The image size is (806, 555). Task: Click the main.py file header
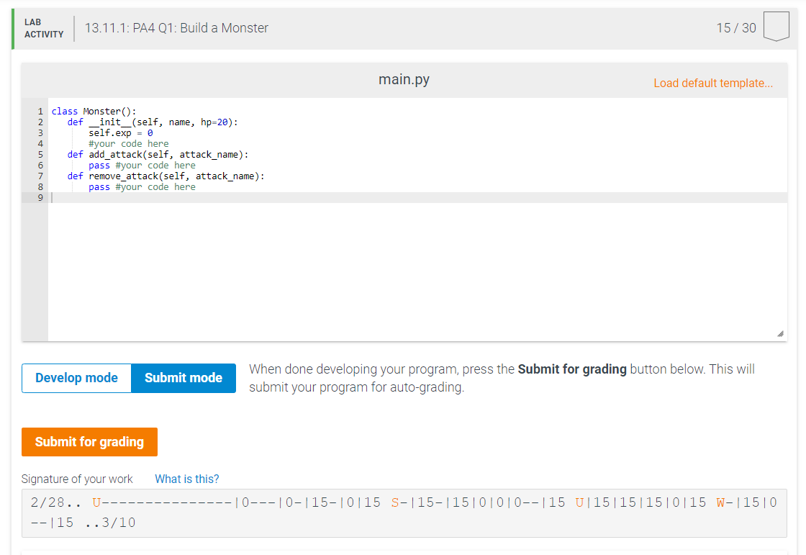click(x=404, y=80)
